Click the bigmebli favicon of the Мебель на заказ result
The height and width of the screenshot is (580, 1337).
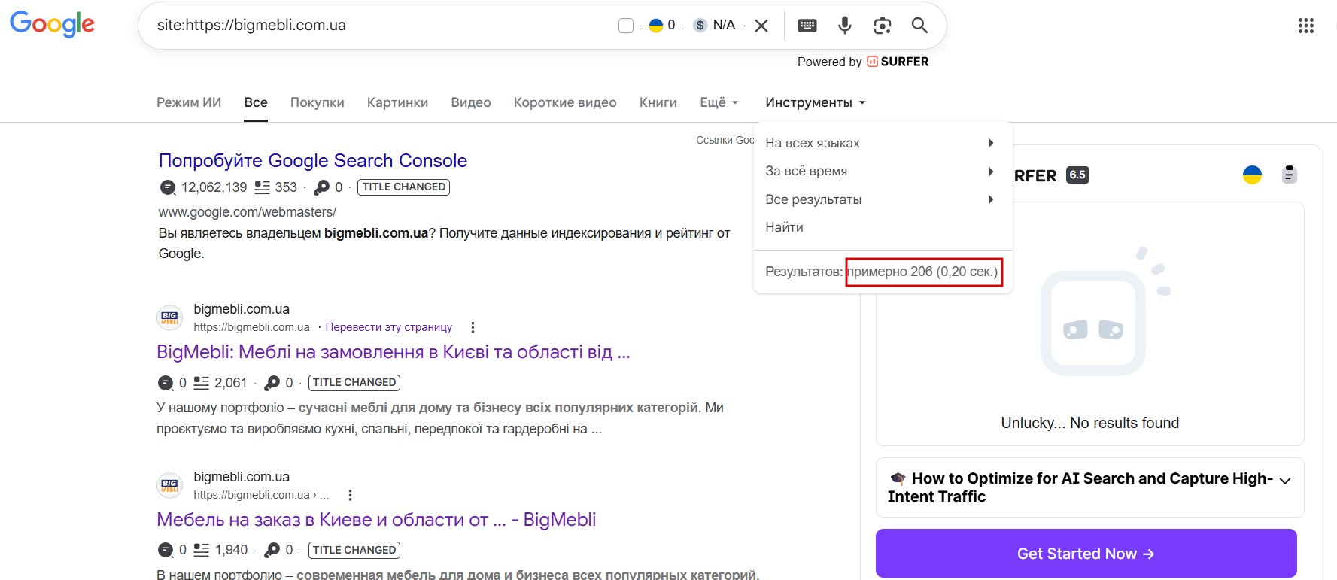(x=170, y=486)
